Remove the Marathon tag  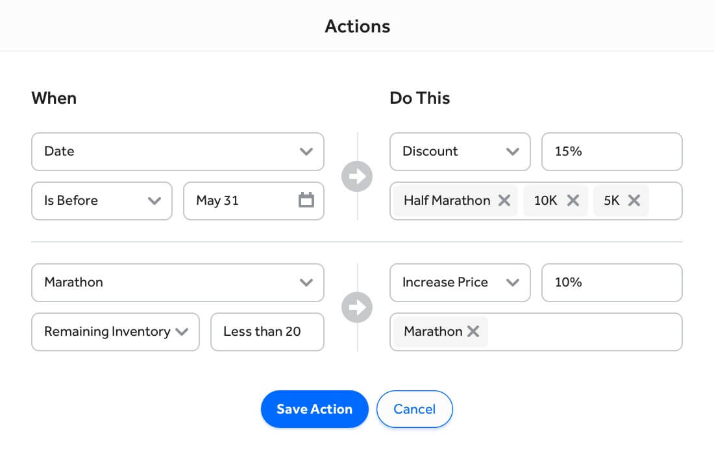(474, 331)
